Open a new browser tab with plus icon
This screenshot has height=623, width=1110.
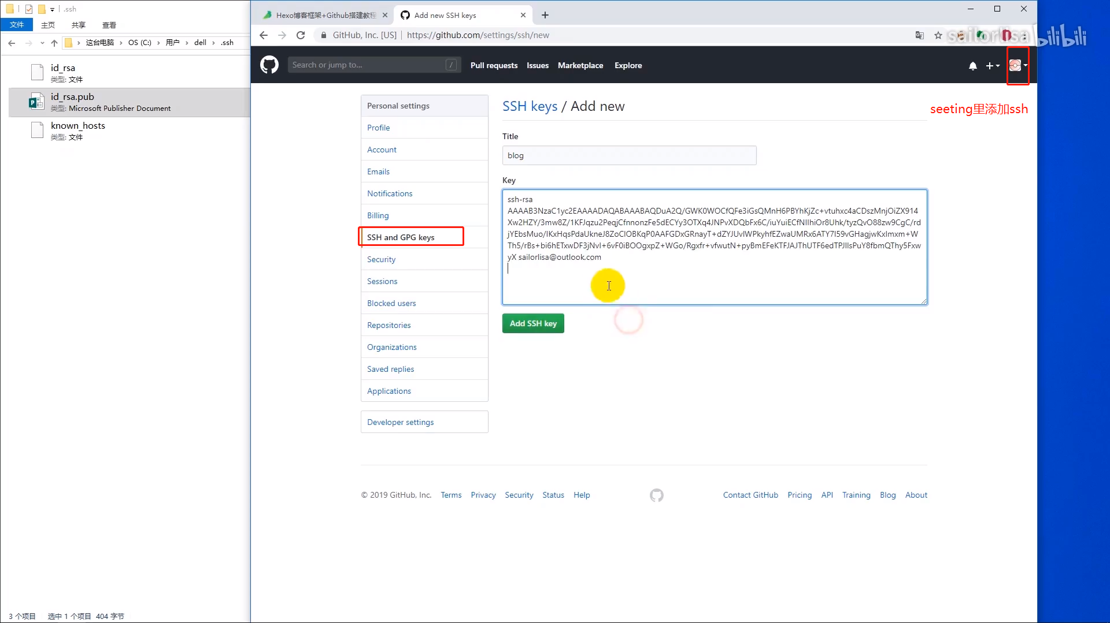point(544,15)
